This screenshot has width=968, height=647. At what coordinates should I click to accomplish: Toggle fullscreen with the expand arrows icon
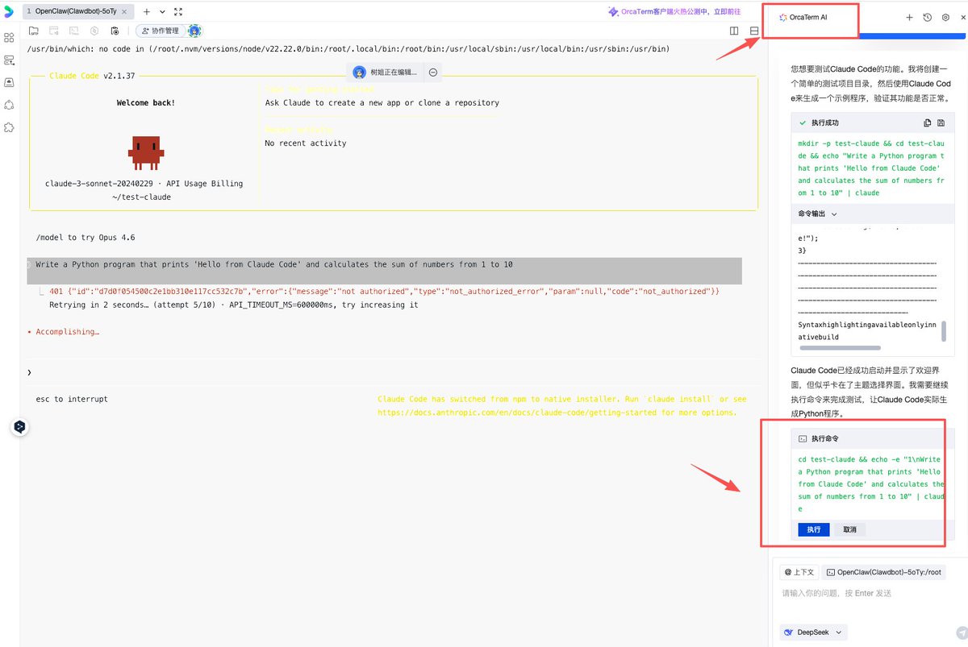tap(178, 12)
